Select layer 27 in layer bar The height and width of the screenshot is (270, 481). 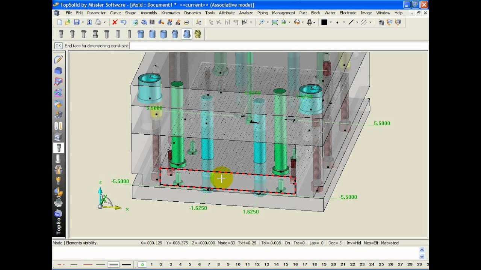(x=401, y=264)
